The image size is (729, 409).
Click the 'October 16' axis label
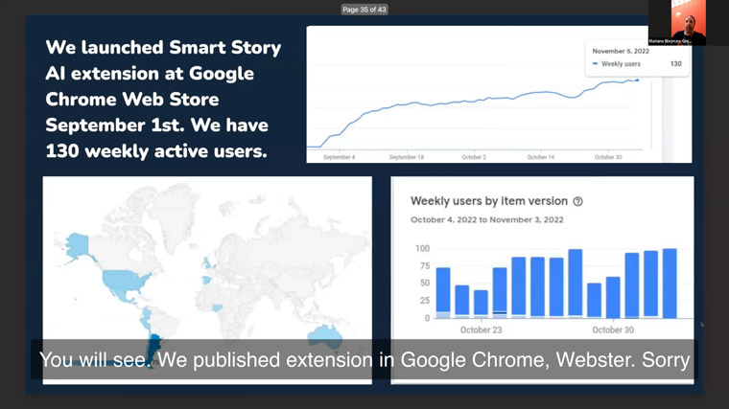[x=541, y=157]
